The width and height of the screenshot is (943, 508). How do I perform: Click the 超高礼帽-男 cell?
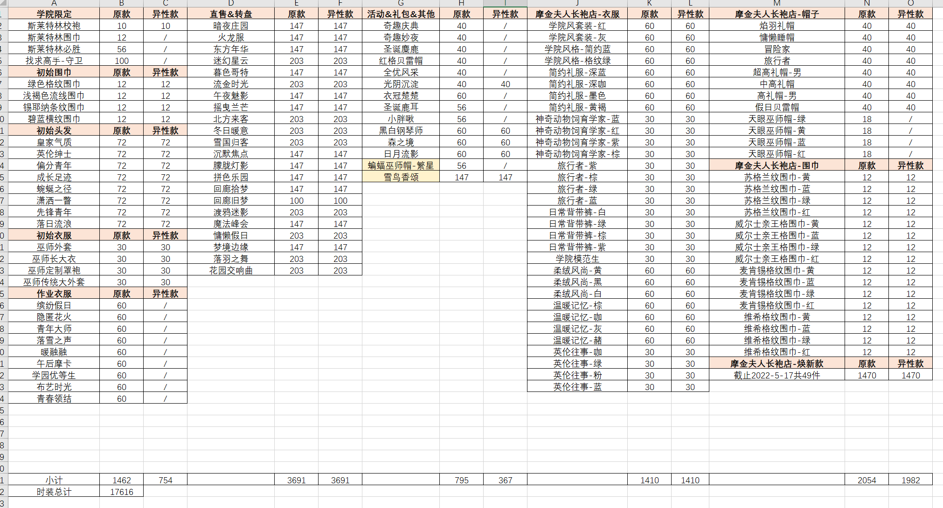777,72
